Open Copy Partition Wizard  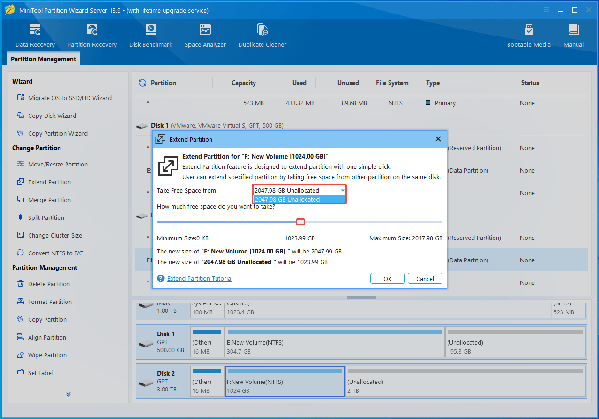[x=52, y=133]
